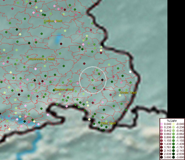Click the "Zittau, Stadt" map label

tap(108, 123)
